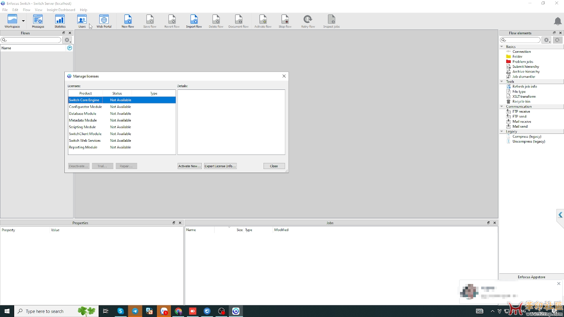564x317 pixels.
Task: Collapse the Legacy category
Action: point(502,131)
